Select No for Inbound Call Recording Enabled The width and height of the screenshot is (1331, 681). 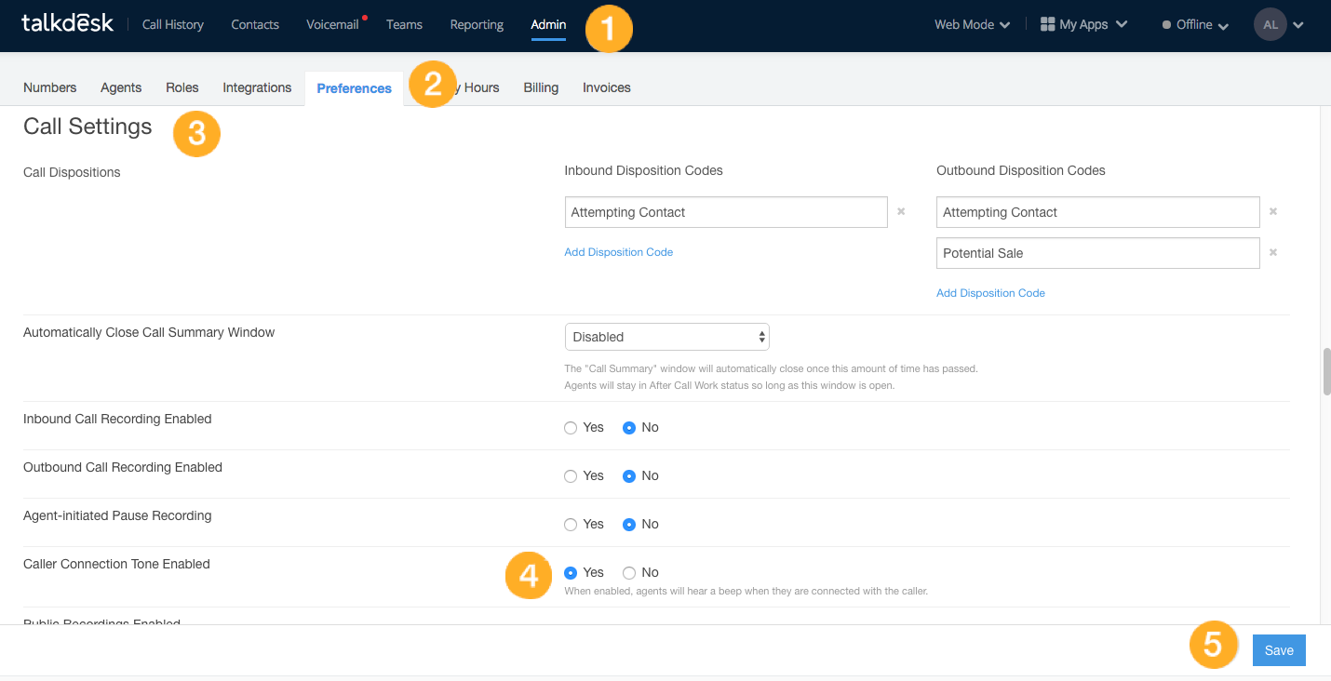(629, 428)
